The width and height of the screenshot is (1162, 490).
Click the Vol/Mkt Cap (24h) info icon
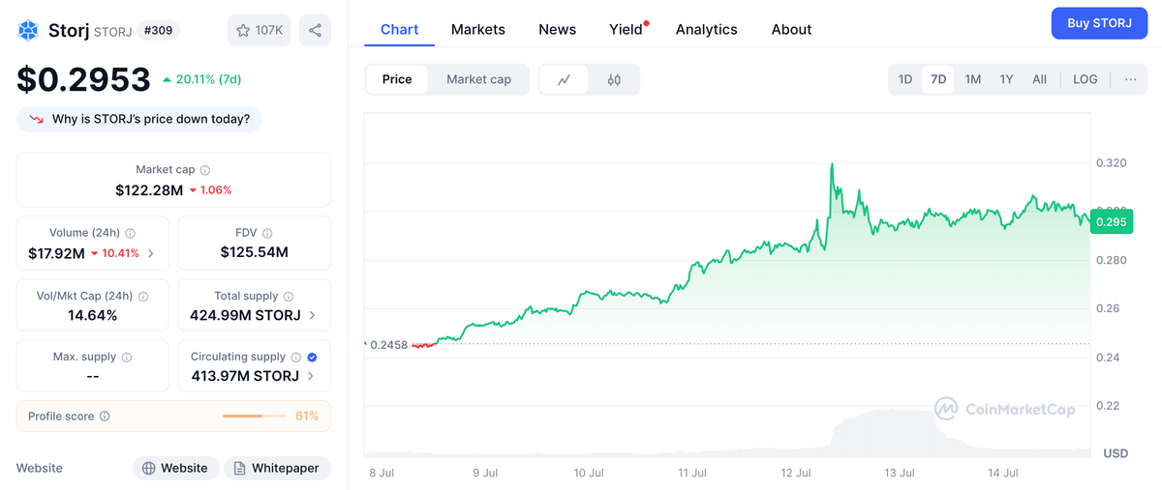click(x=143, y=297)
